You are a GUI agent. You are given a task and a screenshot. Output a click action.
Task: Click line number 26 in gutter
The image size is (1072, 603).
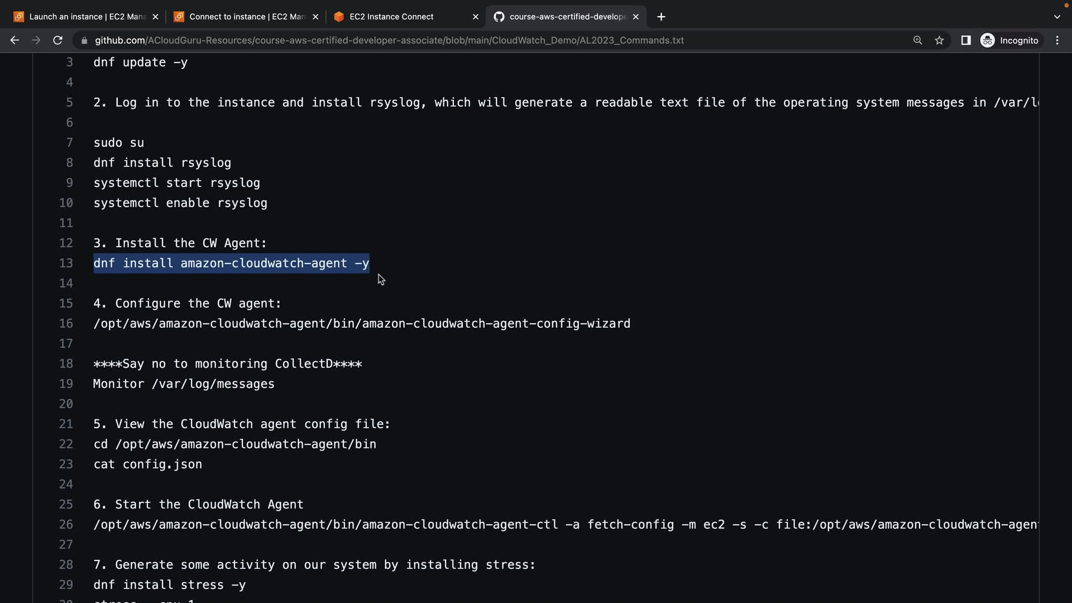(66, 524)
